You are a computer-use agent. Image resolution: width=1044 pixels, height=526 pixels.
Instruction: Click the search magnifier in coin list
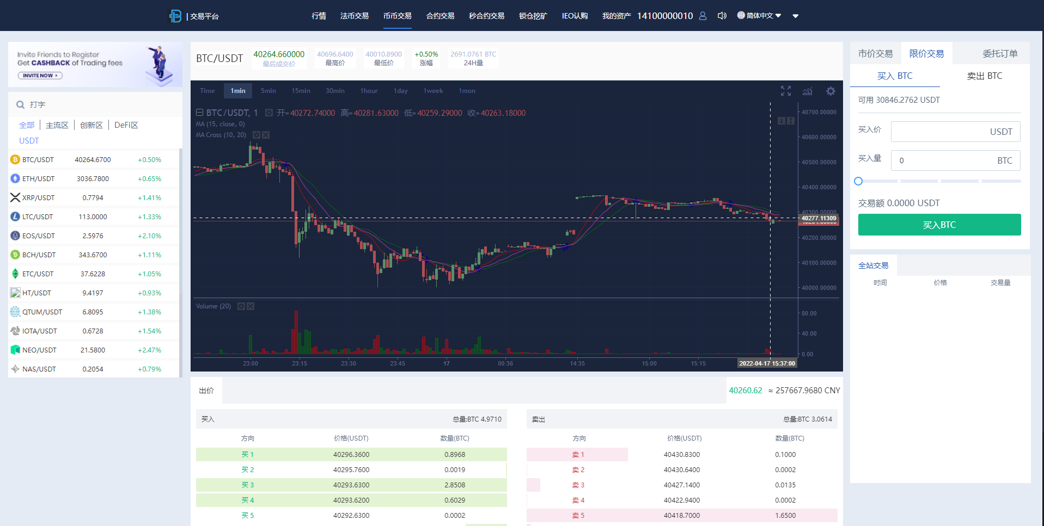pos(20,104)
